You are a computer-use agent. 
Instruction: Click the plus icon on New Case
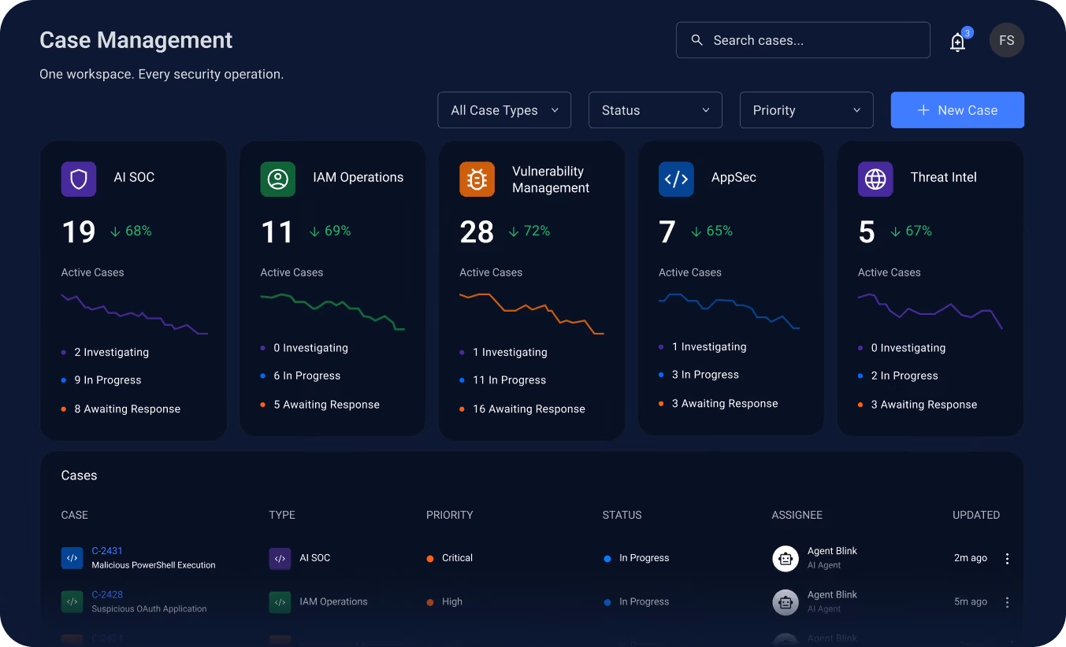pos(923,110)
